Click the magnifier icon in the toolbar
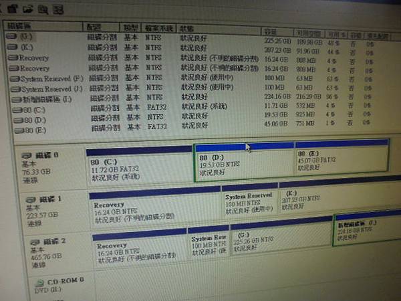This screenshot has height=301, width=401. click(43, 10)
